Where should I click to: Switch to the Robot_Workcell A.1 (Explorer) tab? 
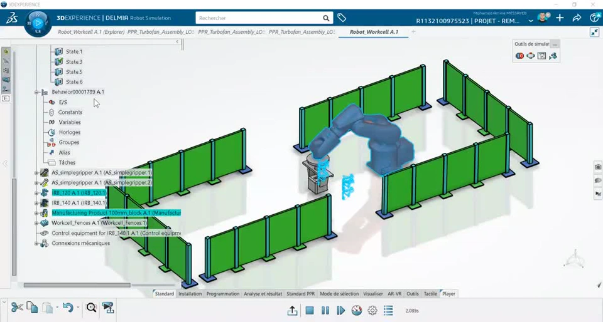pyautogui.click(x=91, y=32)
